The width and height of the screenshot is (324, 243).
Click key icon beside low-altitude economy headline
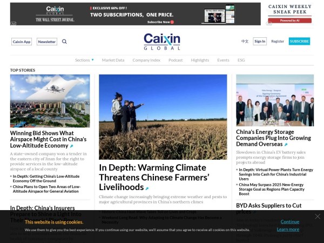click(x=71, y=146)
